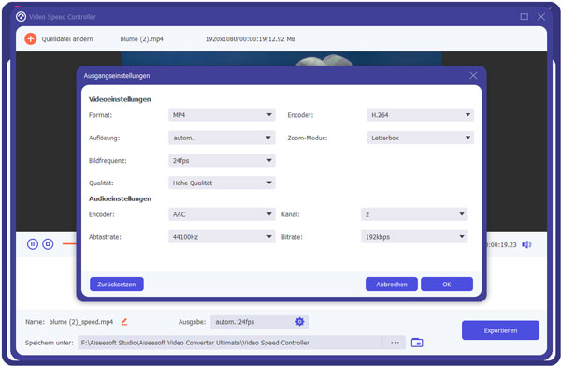561x366 pixels.
Task: Click the Video Speed Controller app logo icon
Action: click(x=22, y=17)
